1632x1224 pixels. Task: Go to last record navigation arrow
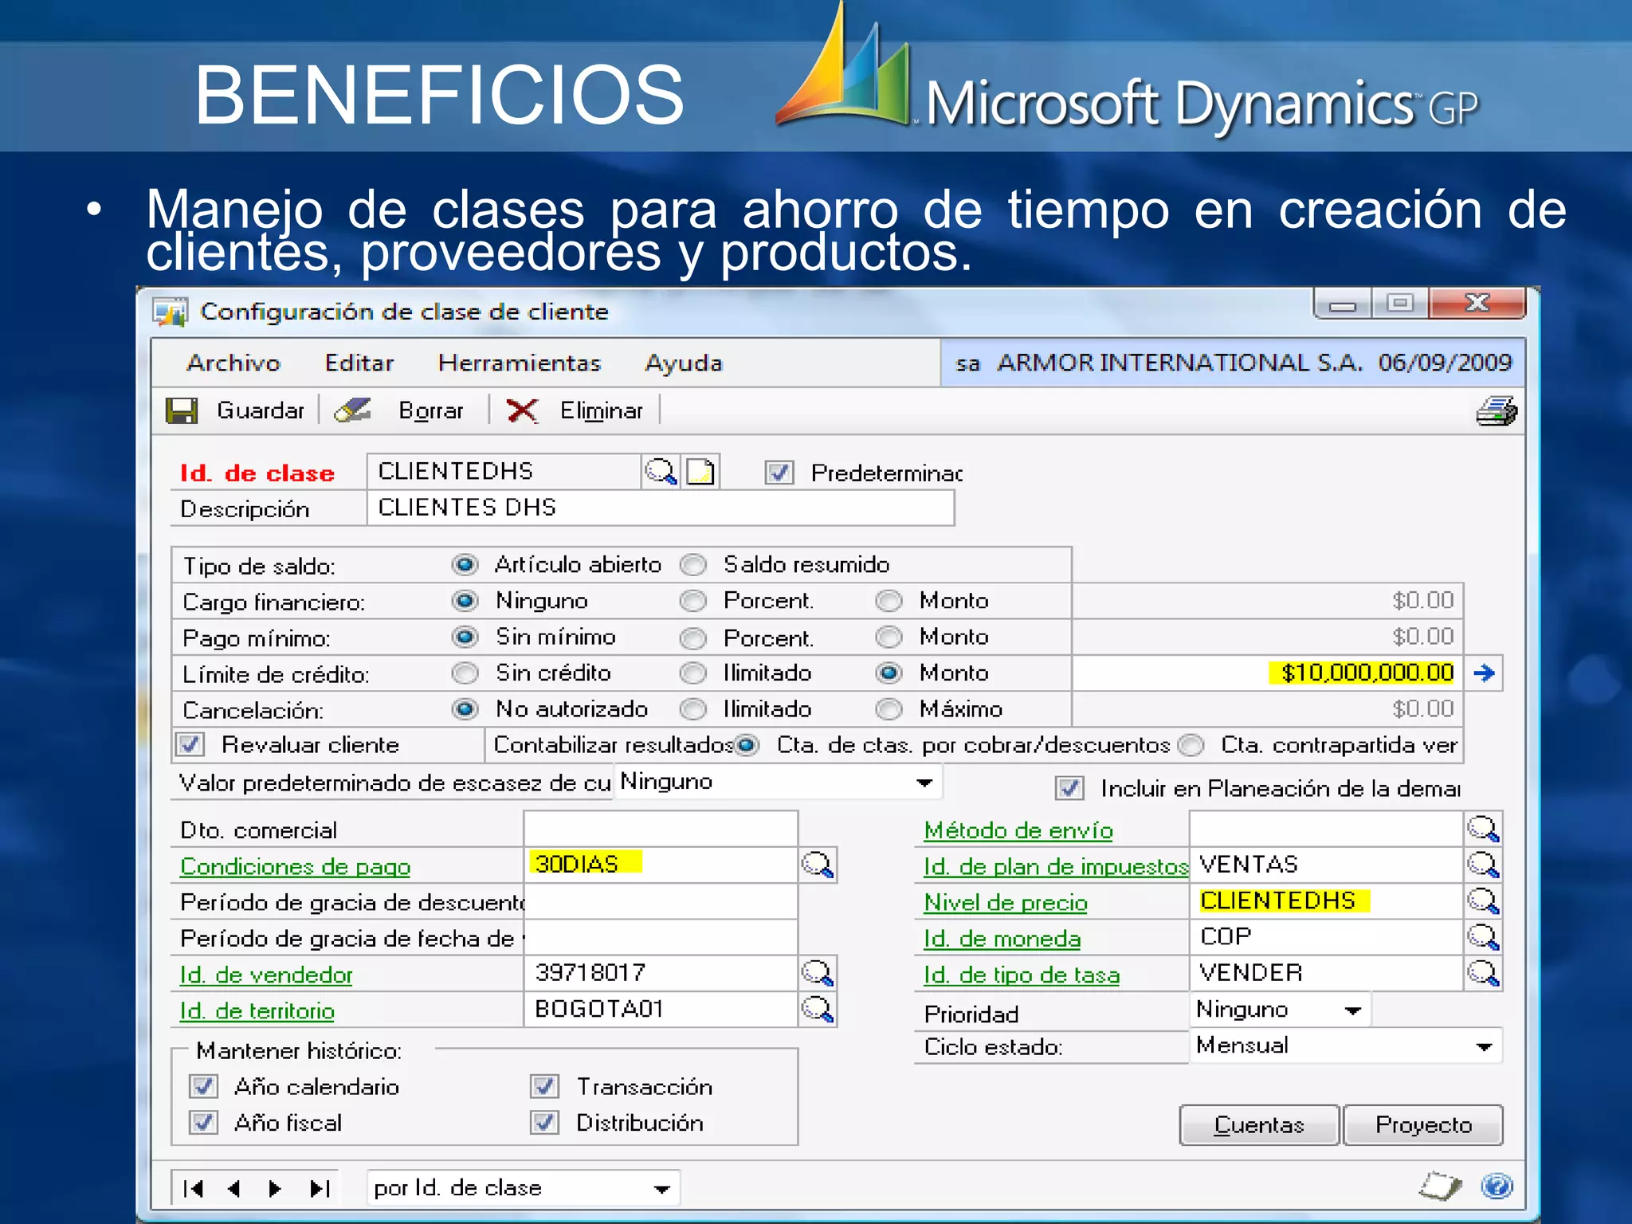(x=319, y=1188)
